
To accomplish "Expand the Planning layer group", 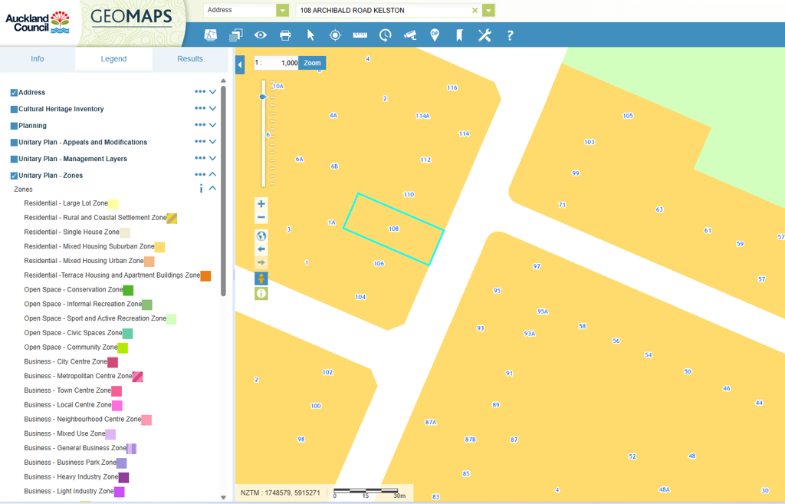I will point(212,125).
